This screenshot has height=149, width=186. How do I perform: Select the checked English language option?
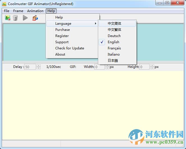coord(117,42)
